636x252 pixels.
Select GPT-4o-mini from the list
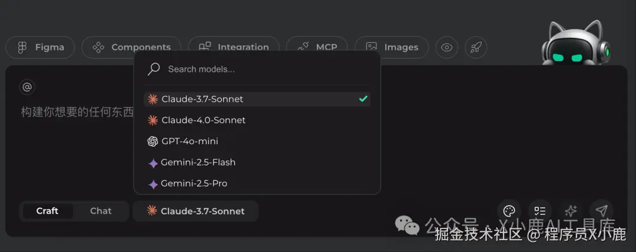pyautogui.click(x=190, y=141)
